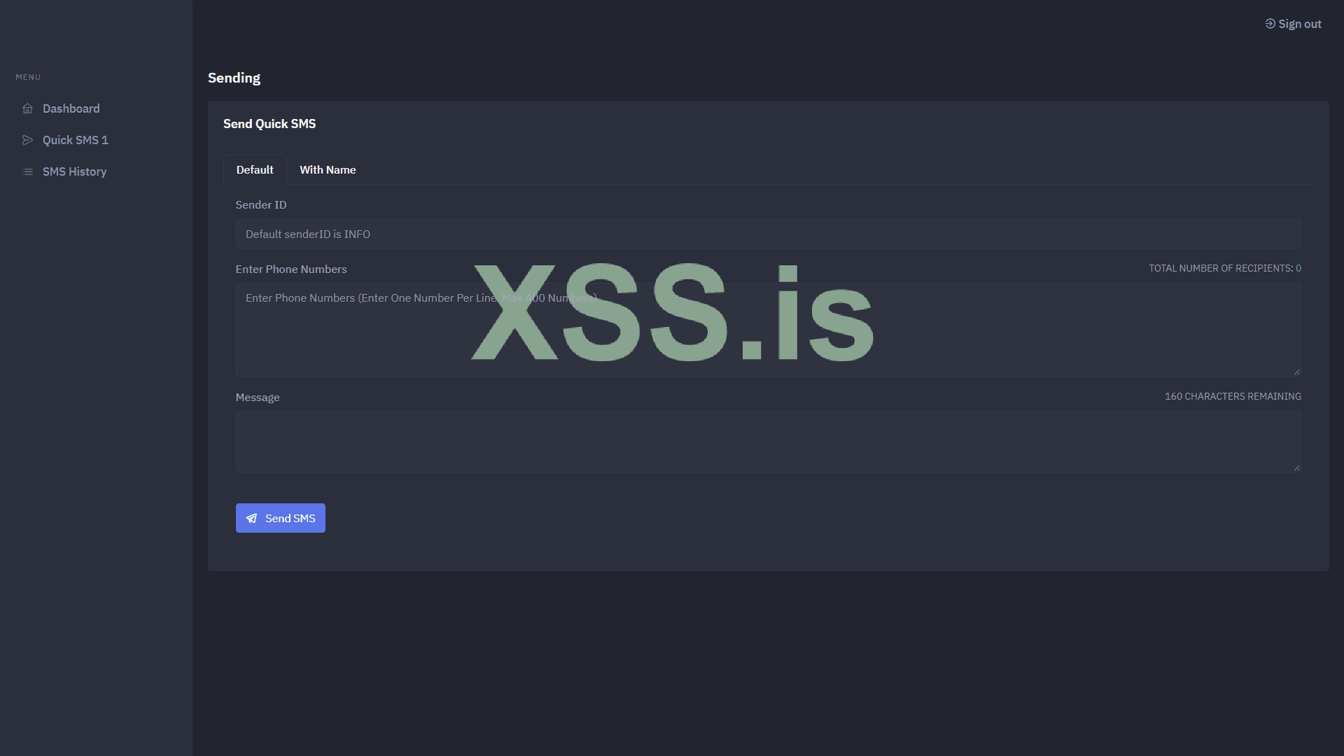Click the paper plane icon on Send SMS

click(251, 519)
